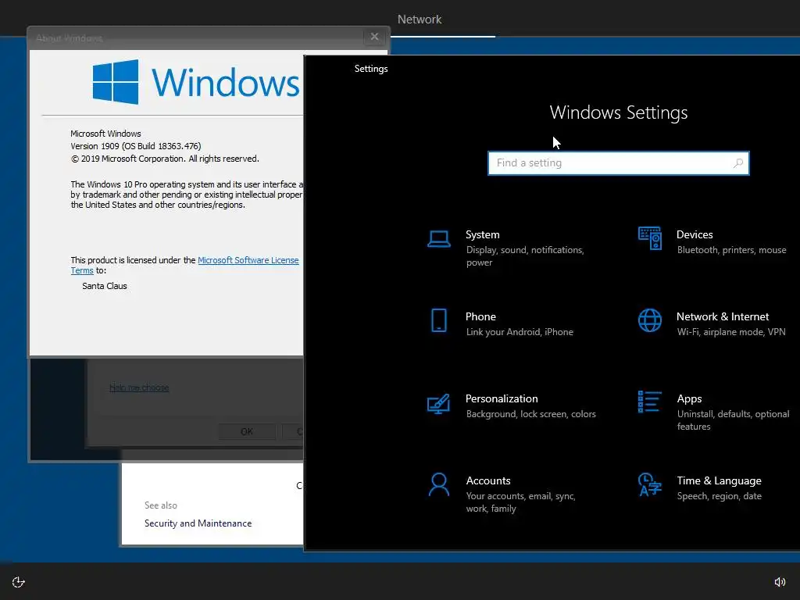
Task: Click the Personalization heading text
Action: coord(502,399)
